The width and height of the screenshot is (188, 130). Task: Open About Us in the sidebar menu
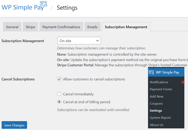click(x=156, y=125)
